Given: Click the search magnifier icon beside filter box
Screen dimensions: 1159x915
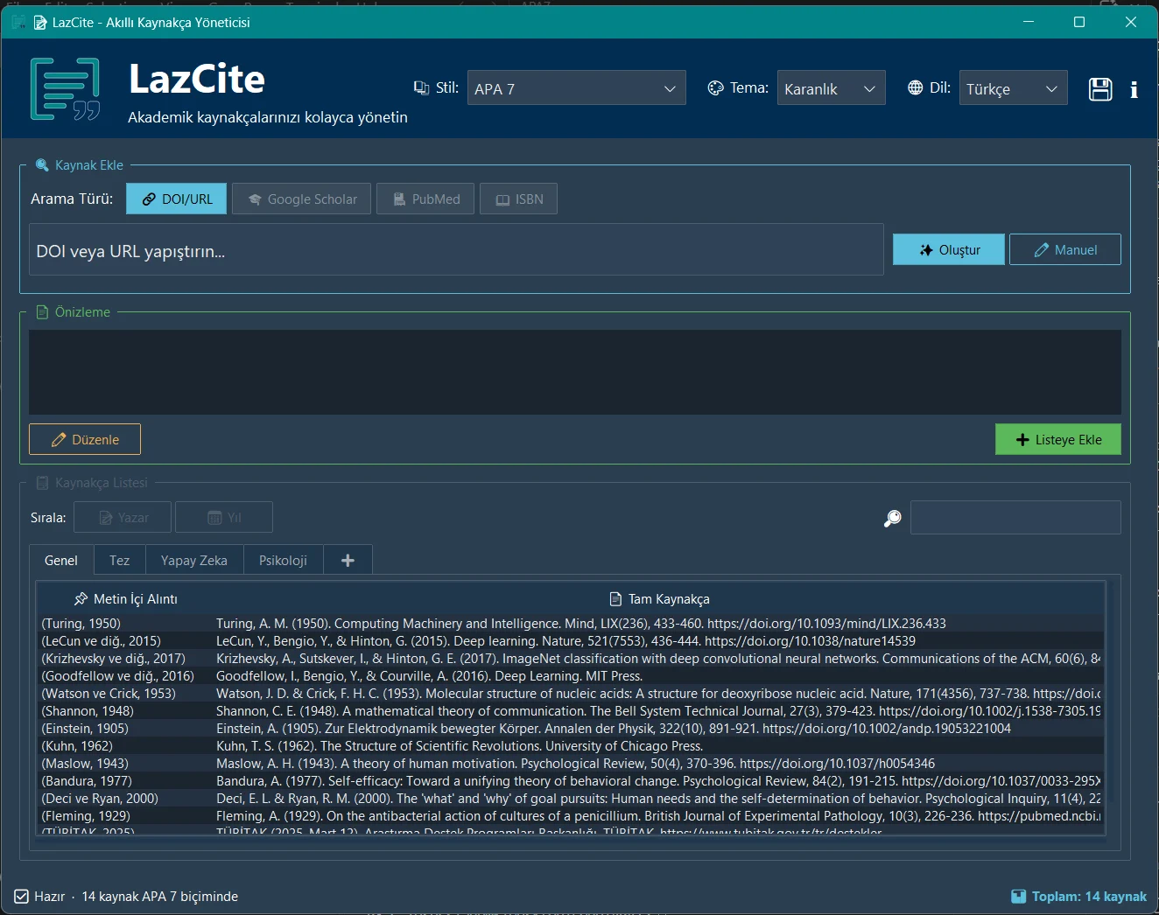Looking at the screenshot, I should [892, 518].
